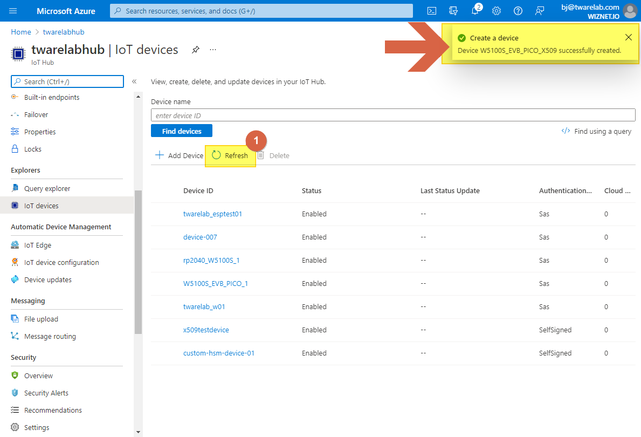Open the notifications bell
Viewport: 641px width, 437px height.
475,11
